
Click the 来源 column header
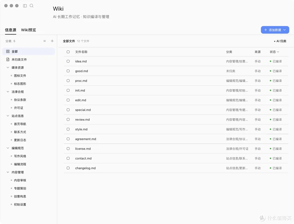pyautogui.click(x=258, y=52)
